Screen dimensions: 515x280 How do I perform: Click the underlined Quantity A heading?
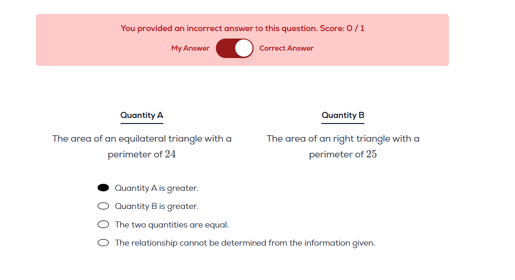[141, 115]
